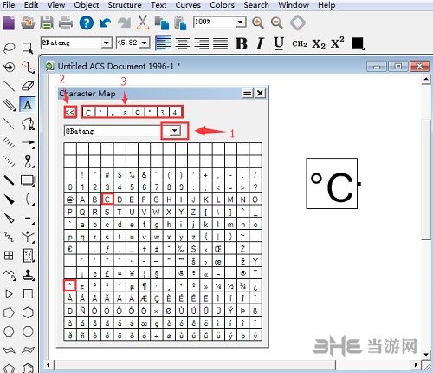Open the Structure menu
This screenshot has width=433, height=373.
tap(125, 5)
